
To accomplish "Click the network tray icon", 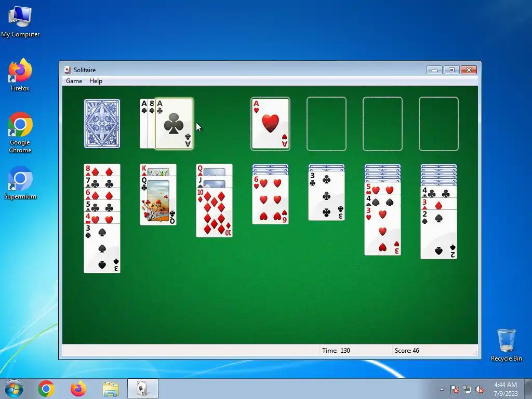I will tap(467, 389).
